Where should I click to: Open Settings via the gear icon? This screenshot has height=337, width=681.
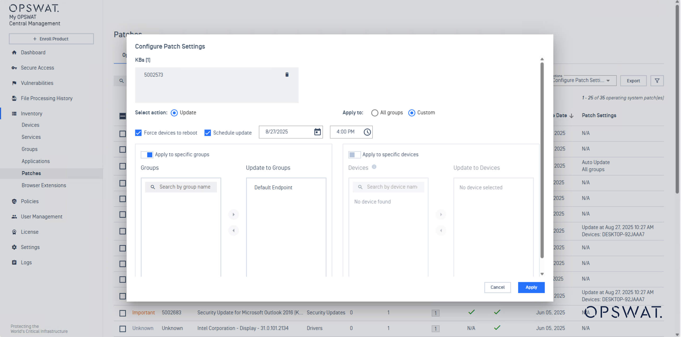(14, 247)
